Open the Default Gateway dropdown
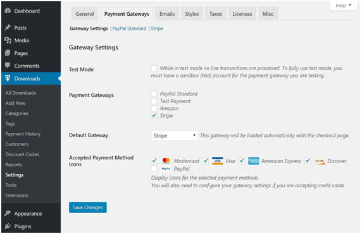Viewport: 362px width, 234px height. [175, 135]
